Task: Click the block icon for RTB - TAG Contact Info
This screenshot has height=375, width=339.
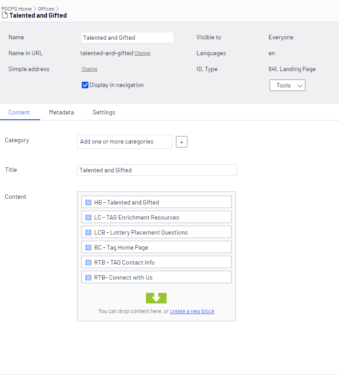Action: click(88, 262)
